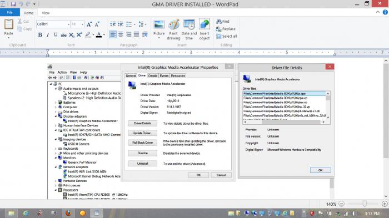Apply underline formatting
The image size is (389, 218).
[56, 35]
